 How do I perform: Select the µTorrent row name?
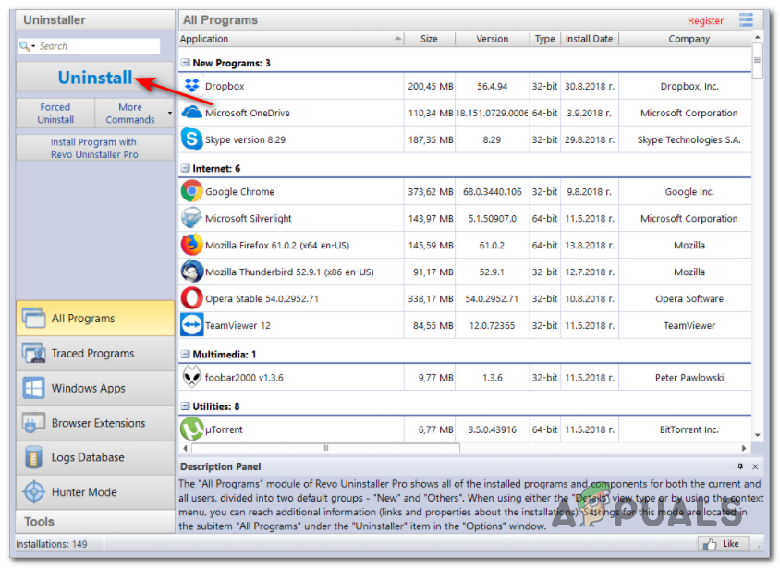click(x=224, y=429)
